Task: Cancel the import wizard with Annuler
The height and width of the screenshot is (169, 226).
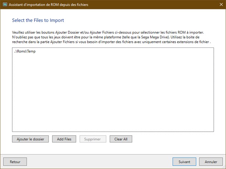Action: click(211, 162)
